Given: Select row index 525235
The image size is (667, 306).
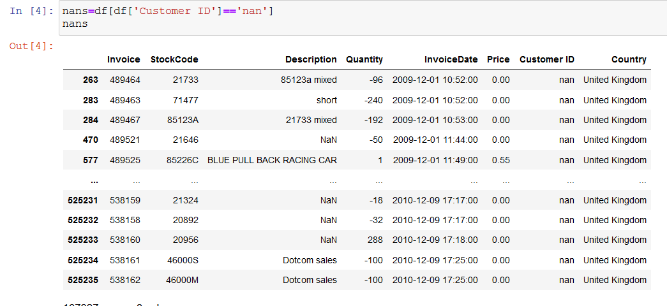Looking at the screenshot, I should coord(83,280).
